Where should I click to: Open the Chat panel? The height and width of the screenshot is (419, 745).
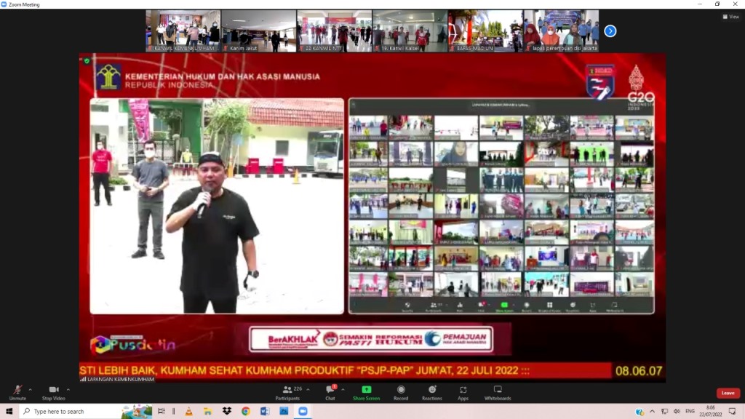[330, 391]
